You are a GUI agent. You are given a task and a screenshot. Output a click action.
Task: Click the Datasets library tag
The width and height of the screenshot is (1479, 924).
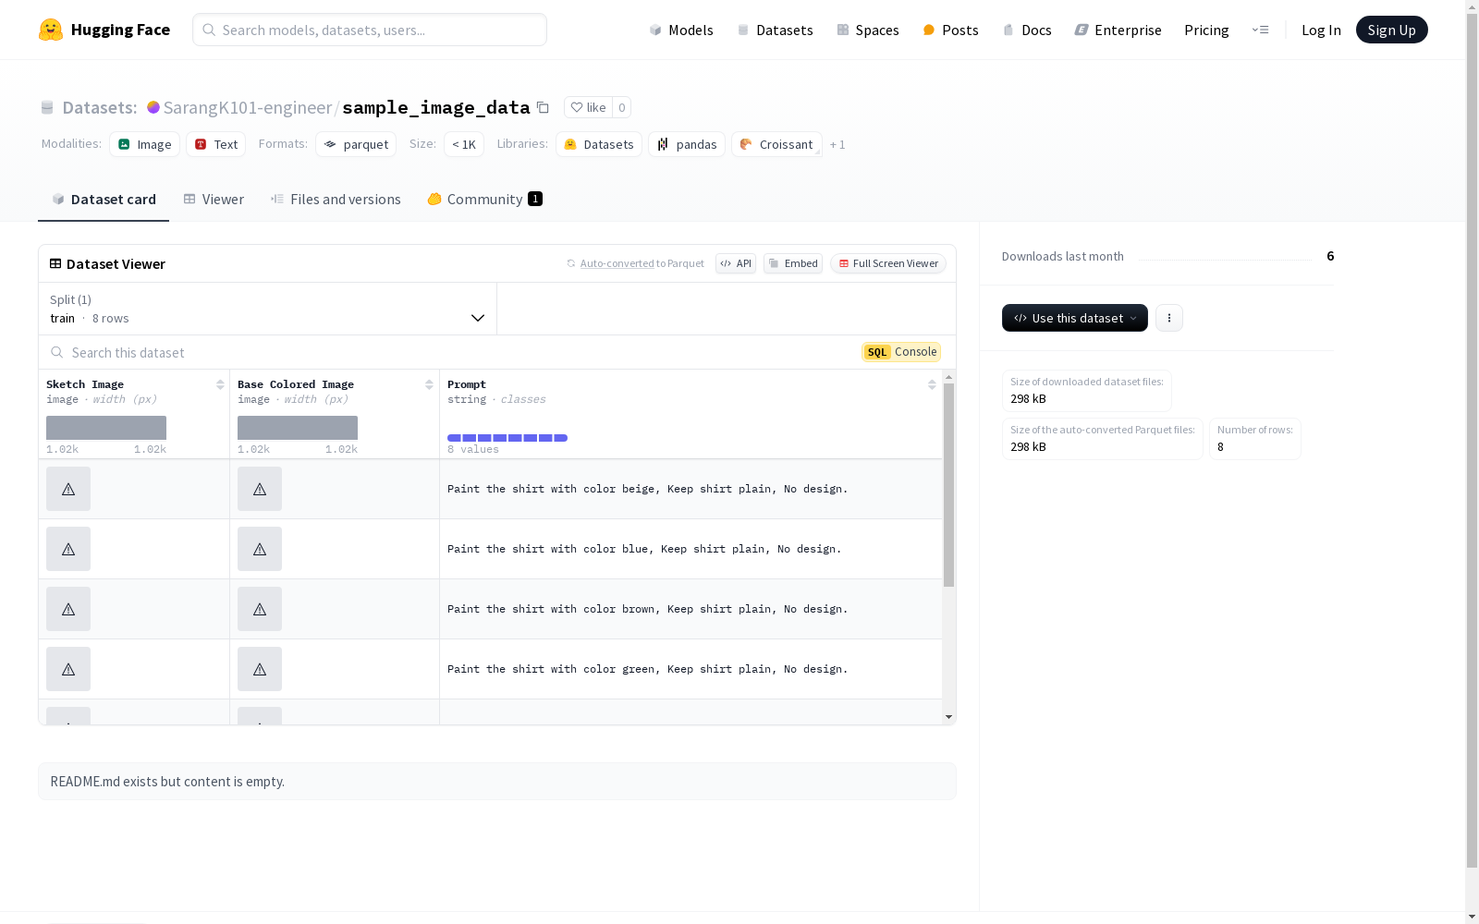(x=599, y=144)
